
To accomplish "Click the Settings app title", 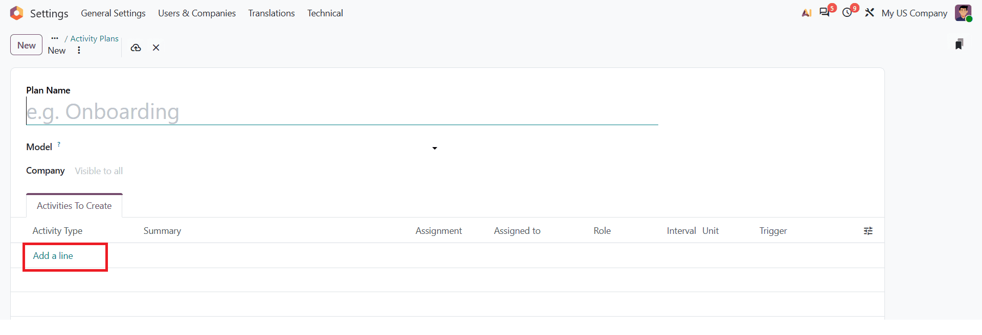I will coord(49,13).
